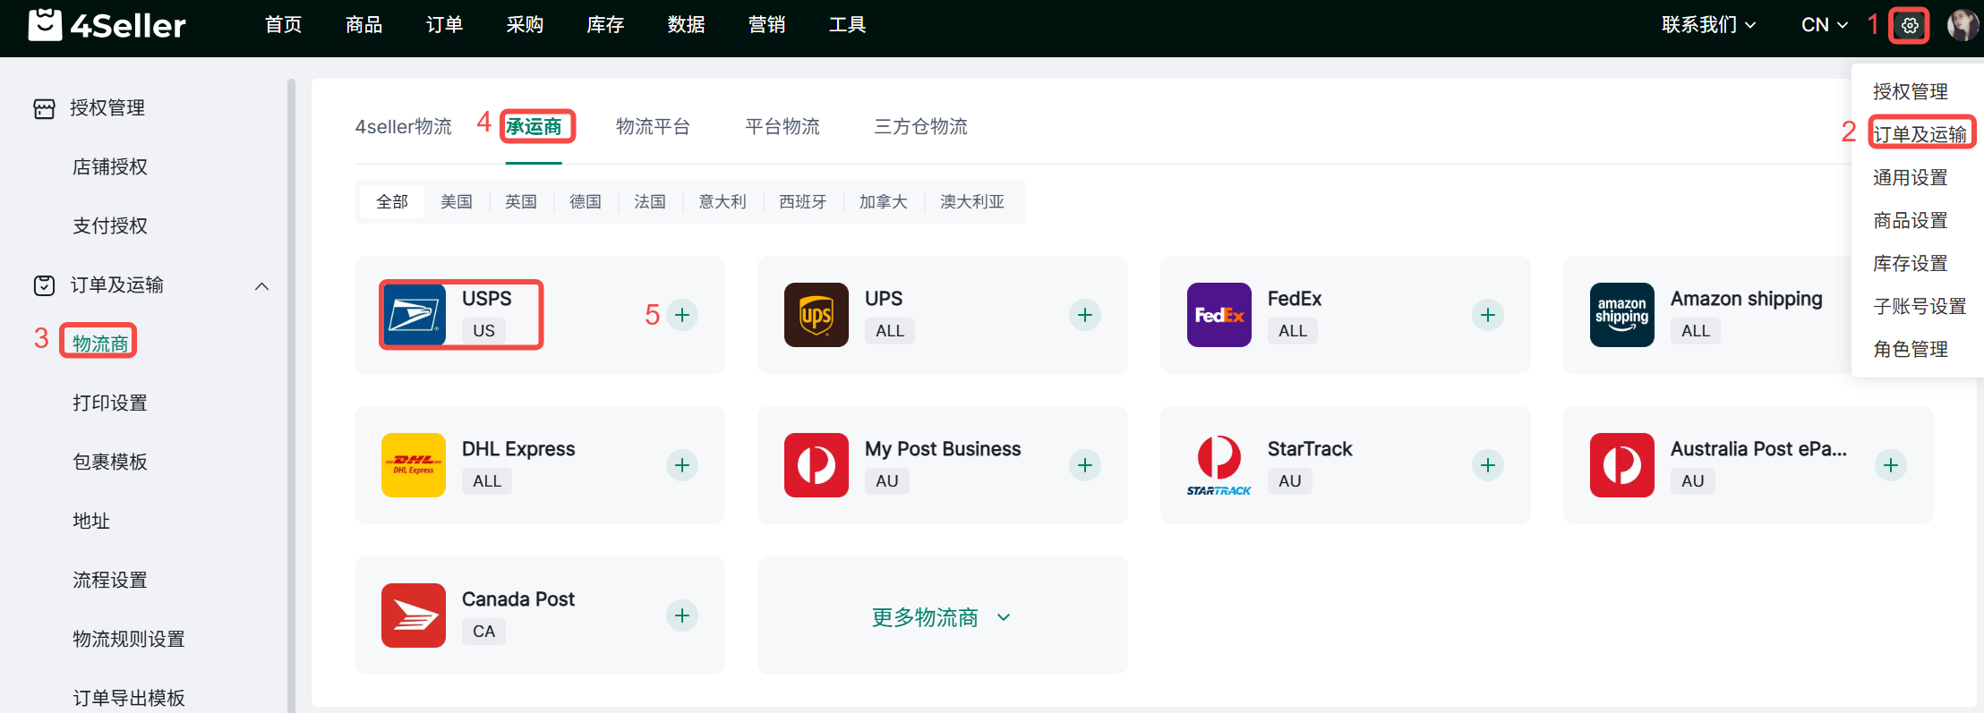This screenshot has height=713, width=1984.
Task: Filter carriers by 美国
Action: click(x=457, y=202)
